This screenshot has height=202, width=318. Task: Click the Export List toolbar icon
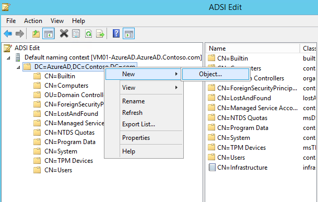pyautogui.click(x=100, y=33)
